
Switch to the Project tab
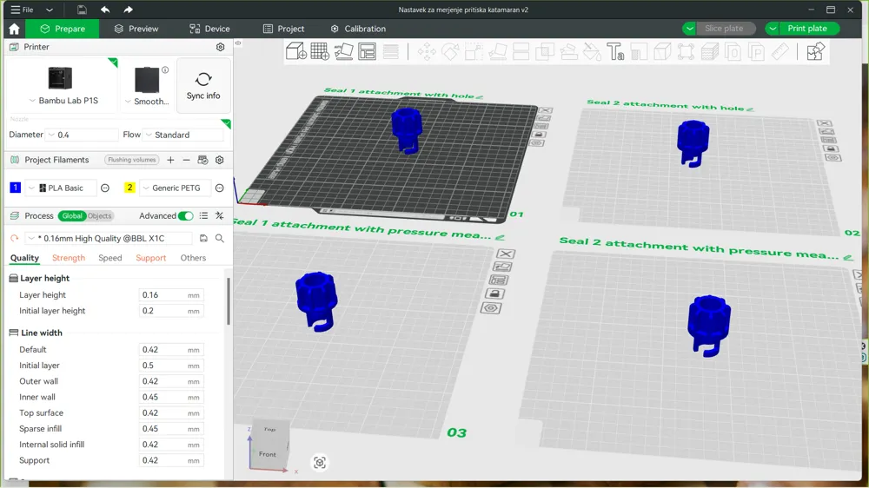click(x=284, y=29)
